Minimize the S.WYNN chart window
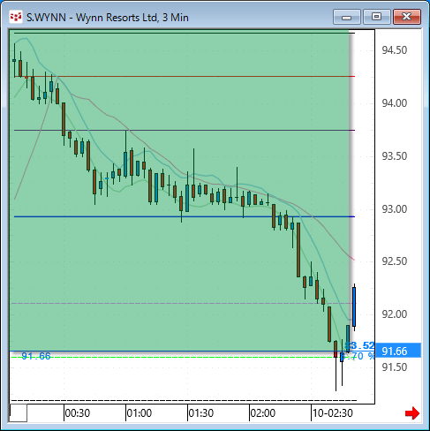 click(x=347, y=17)
